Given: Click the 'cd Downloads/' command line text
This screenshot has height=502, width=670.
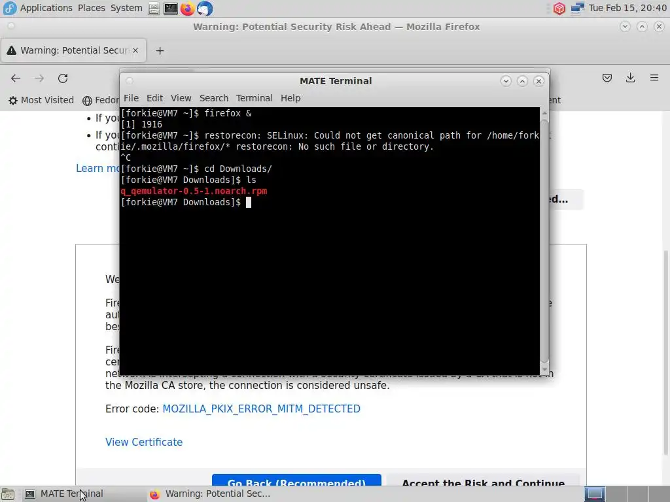Looking at the screenshot, I should 238,169.
